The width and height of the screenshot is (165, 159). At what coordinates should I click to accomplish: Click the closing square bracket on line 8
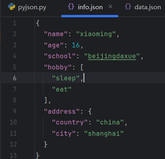point(46,100)
